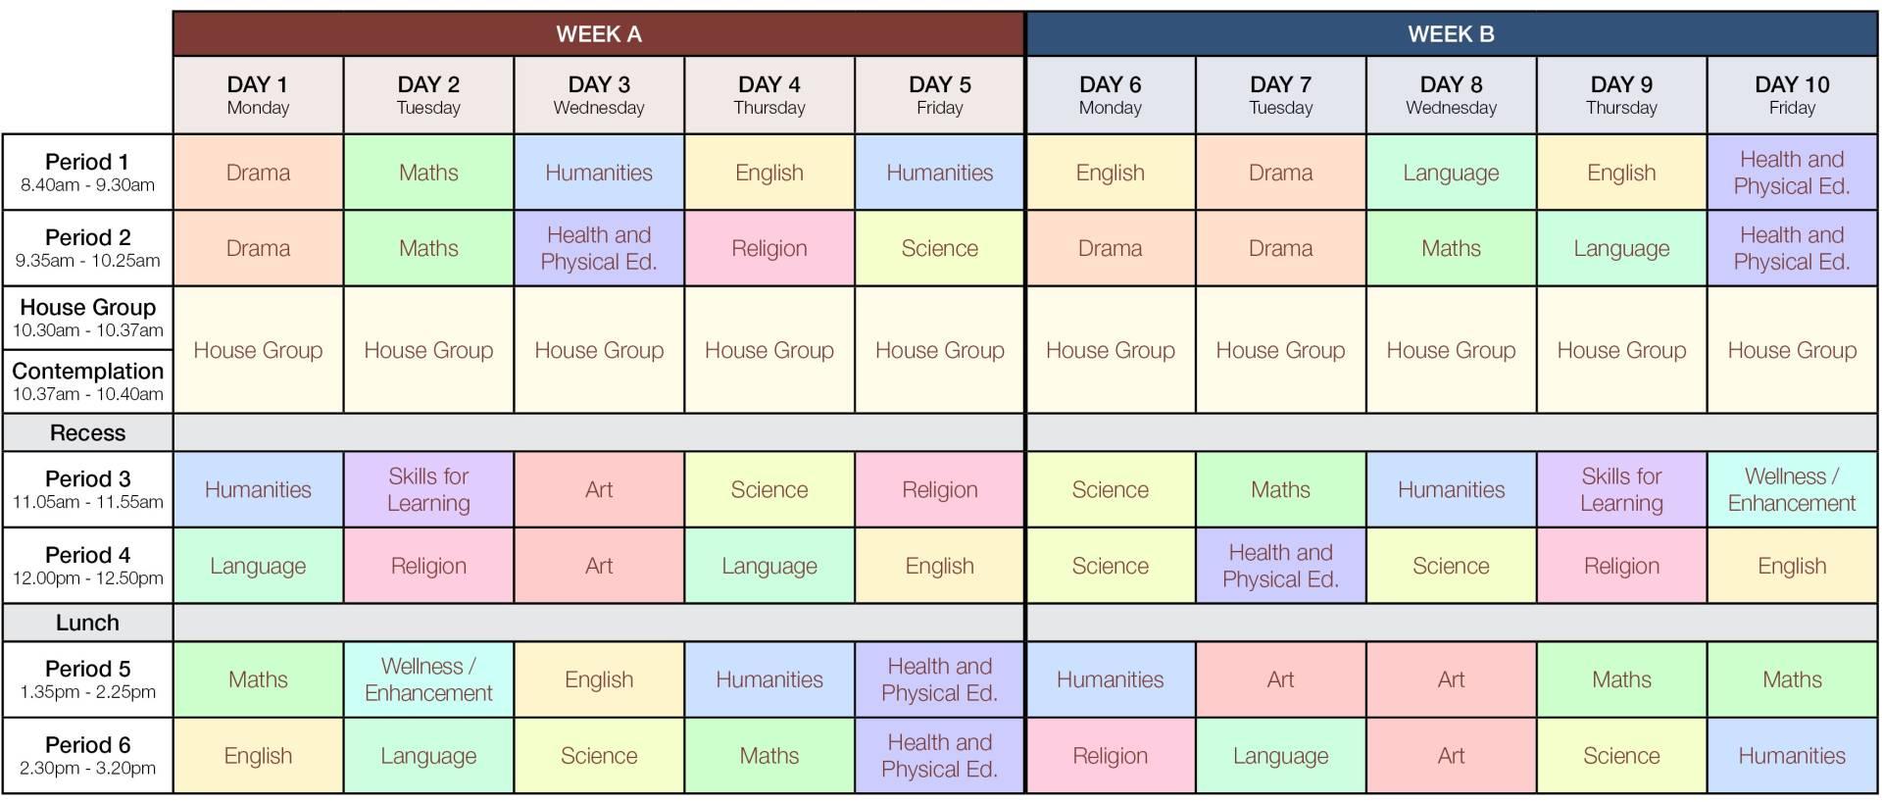Select Day 7 Period 4 Health and Physical Ed.

click(x=1280, y=566)
